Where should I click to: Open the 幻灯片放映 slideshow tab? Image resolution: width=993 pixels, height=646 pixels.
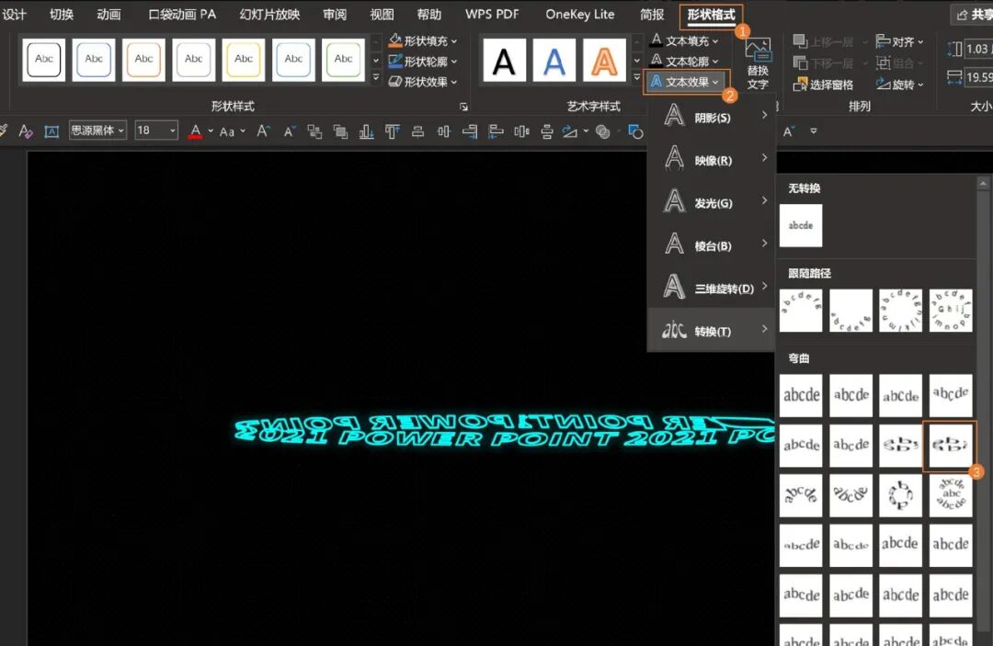point(269,15)
